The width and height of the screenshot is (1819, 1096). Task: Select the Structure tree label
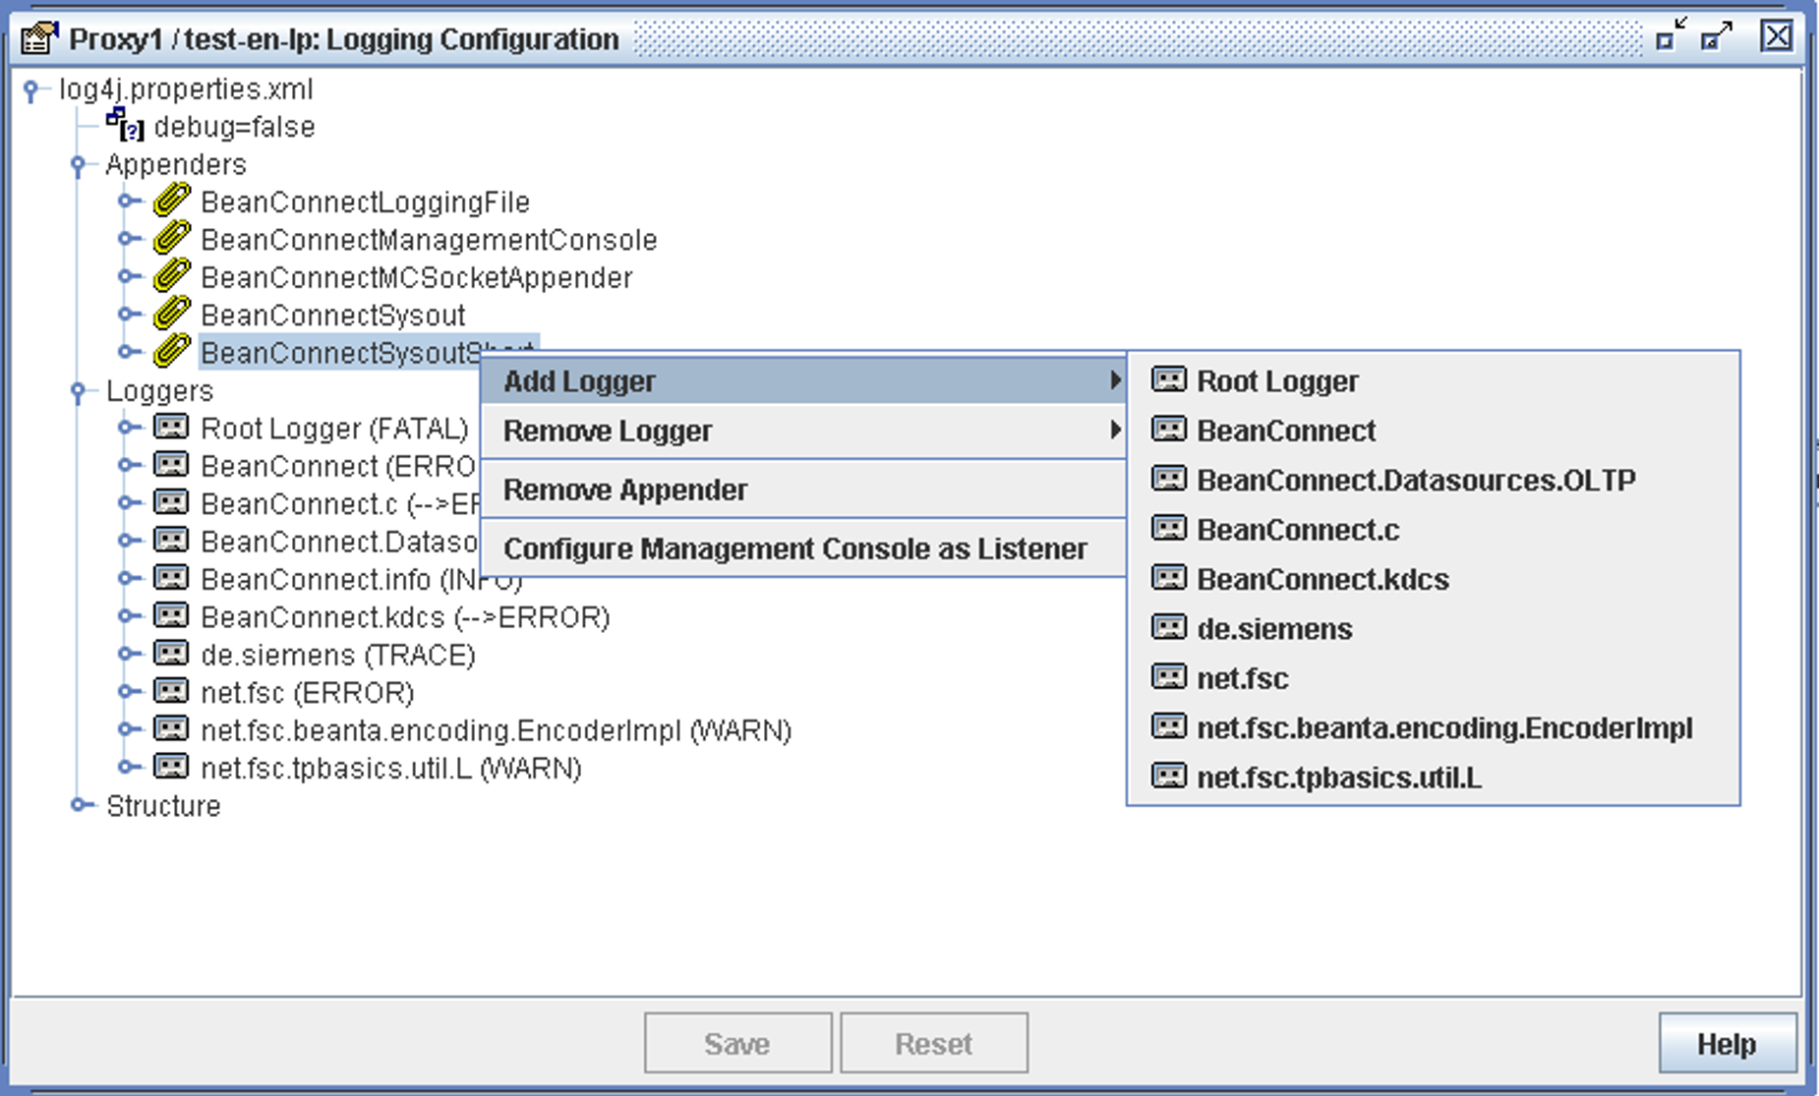[x=163, y=806]
